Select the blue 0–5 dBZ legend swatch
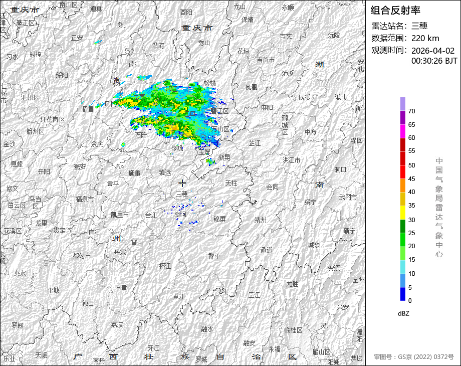 click(x=403, y=294)
